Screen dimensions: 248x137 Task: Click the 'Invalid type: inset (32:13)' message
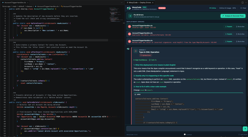click(144, 27)
